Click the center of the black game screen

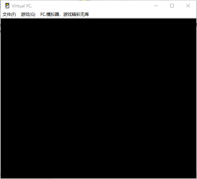click(x=98, y=98)
